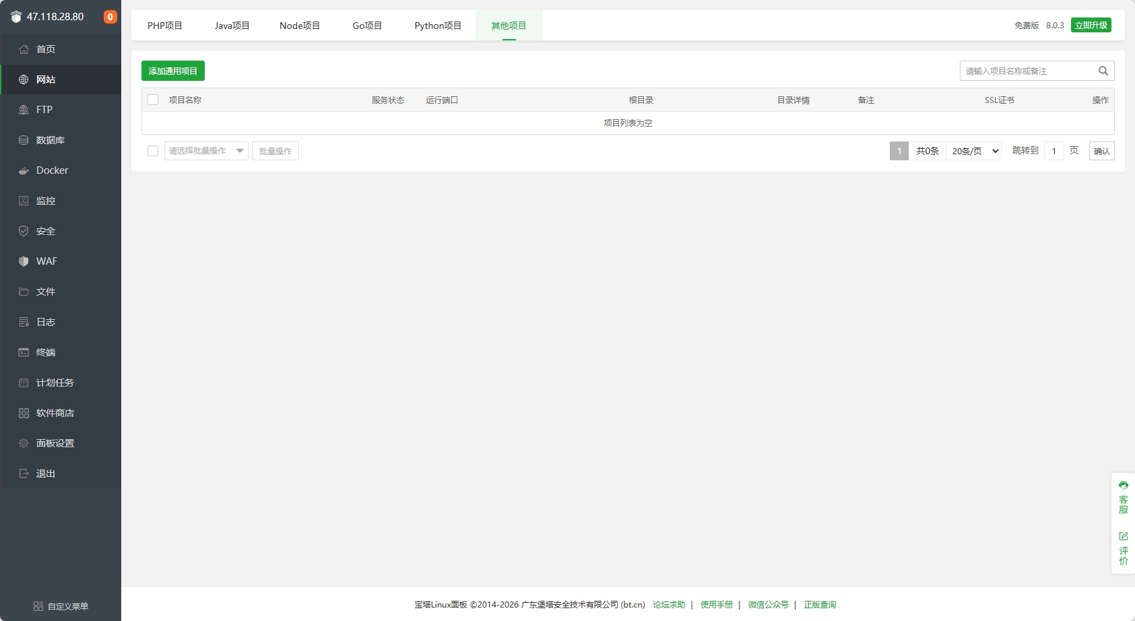The height and width of the screenshot is (621, 1135).
Task: Click page number 1 in pagination
Action: (x=899, y=151)
